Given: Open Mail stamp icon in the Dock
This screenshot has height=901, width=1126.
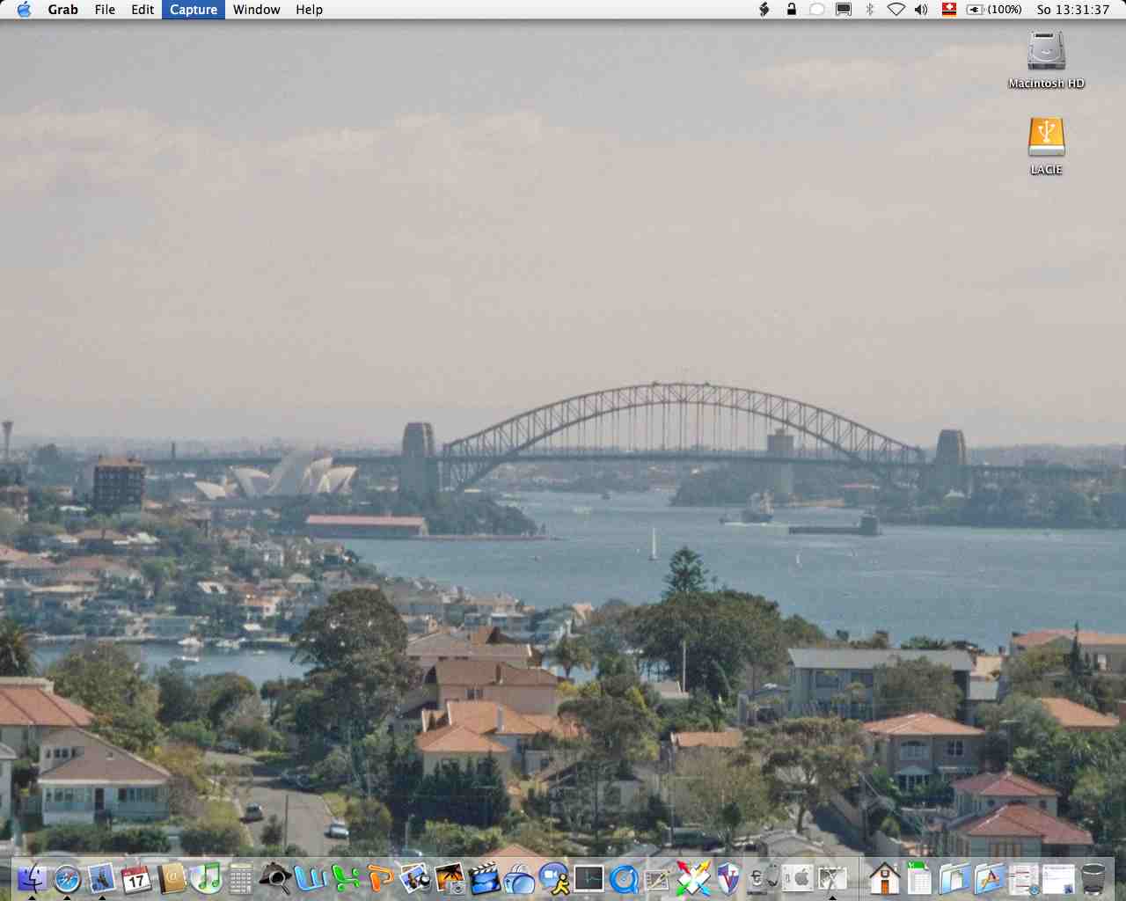Looking at the screenshot, I should click(102, 878).
